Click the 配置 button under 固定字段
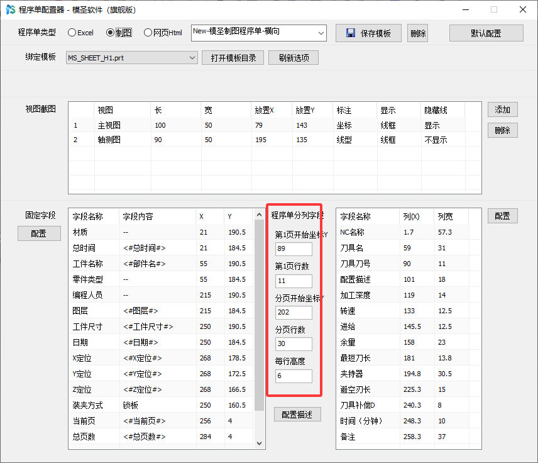Image resolution: width=538 pixels, height=463 pixels. 39,233
